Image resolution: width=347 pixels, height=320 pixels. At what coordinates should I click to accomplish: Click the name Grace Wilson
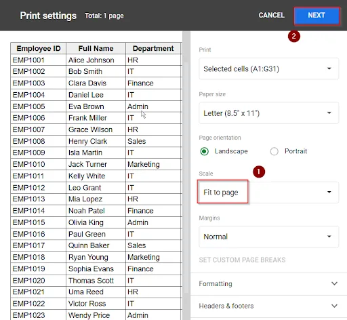(90, 129)
